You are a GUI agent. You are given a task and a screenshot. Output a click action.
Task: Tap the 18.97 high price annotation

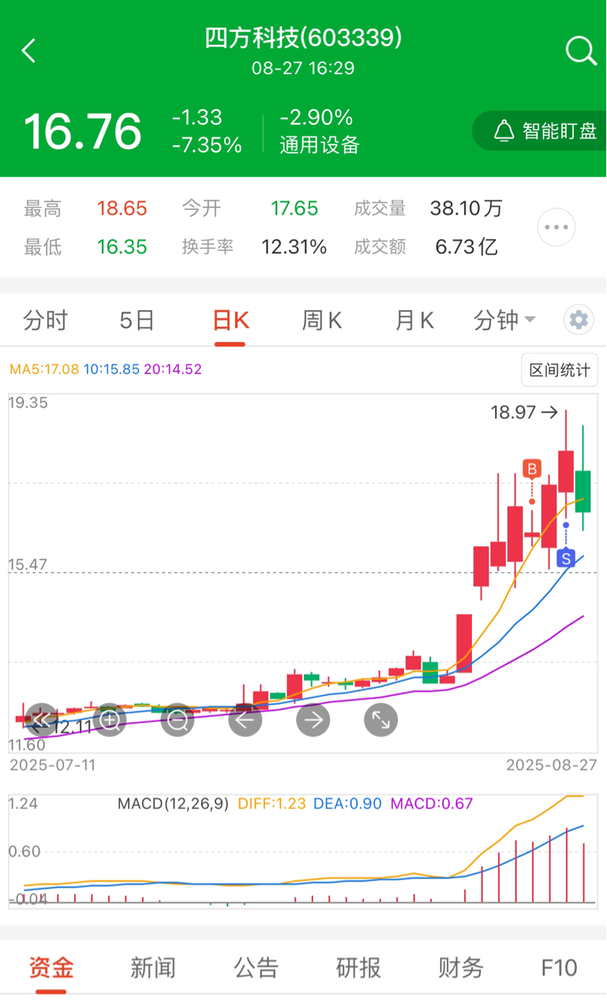[x=524, y=412]
